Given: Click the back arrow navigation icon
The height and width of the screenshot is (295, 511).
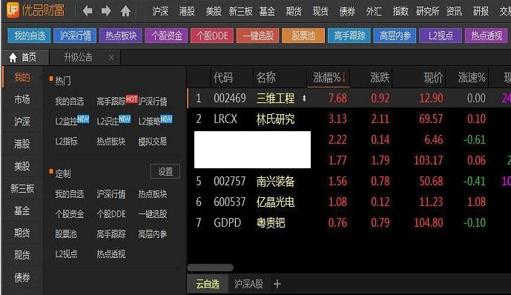Looking at the screenshot, I should click(x=88, y=11).
